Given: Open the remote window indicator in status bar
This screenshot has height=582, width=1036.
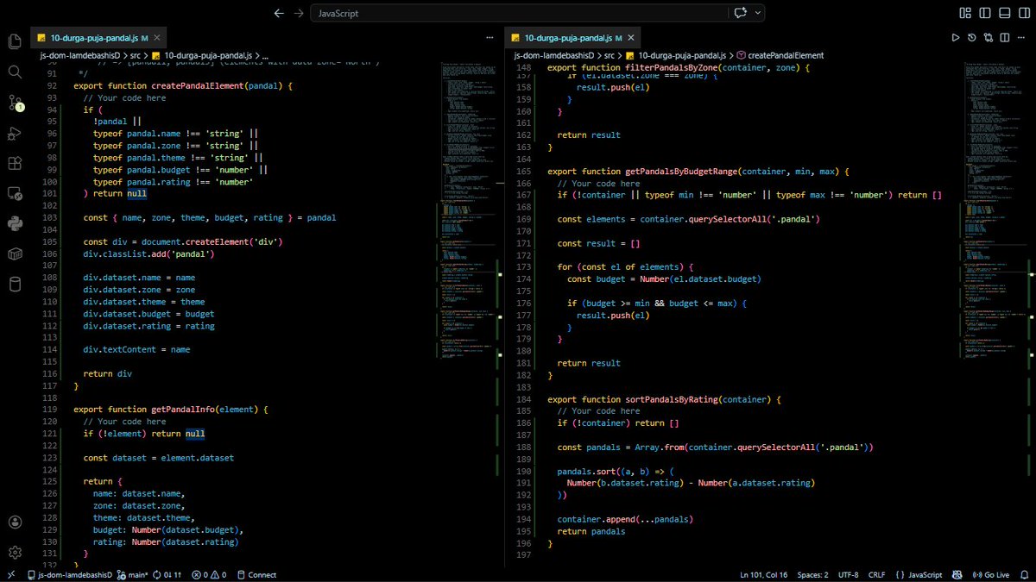Looking at the screenshot, I should [10, 574].
